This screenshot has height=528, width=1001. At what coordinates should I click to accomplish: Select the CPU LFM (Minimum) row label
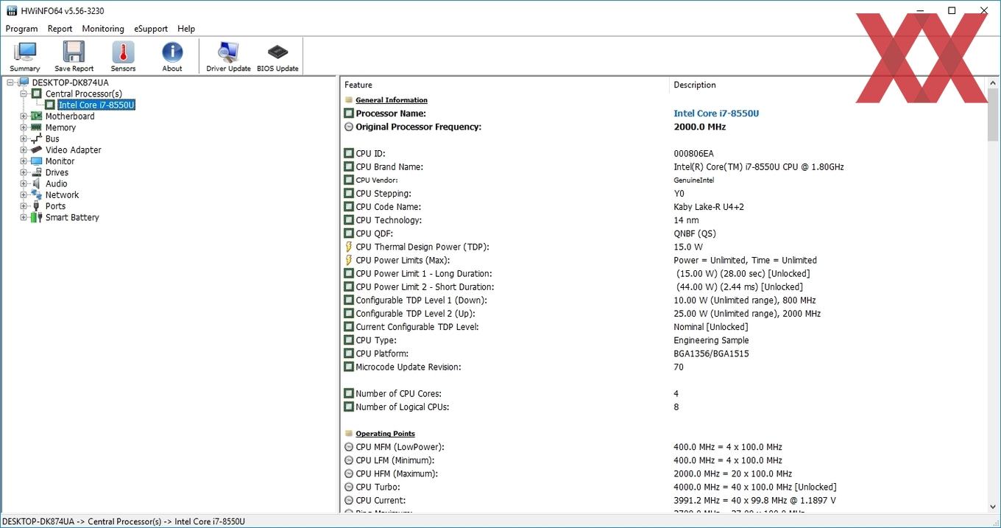(395, 460)
